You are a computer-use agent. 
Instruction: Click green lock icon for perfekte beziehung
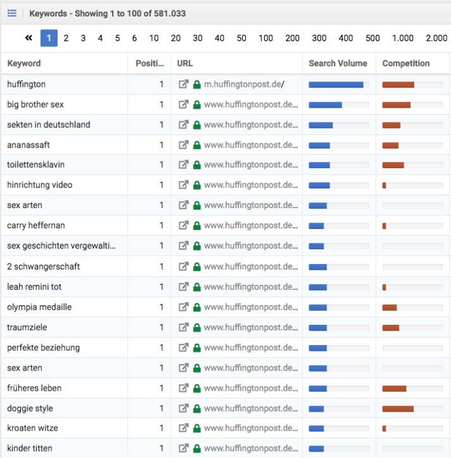pyautogui.click(x=197, y=348)
